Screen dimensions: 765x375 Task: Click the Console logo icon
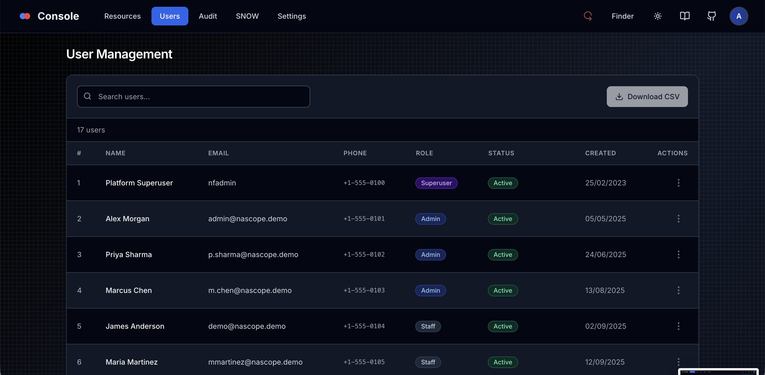[25, 16]
